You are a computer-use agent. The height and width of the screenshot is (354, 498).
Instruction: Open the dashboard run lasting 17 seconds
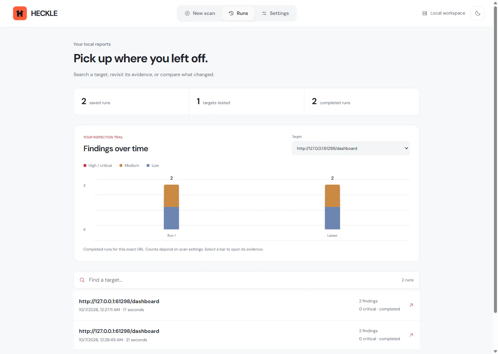(x=246, y=305)
